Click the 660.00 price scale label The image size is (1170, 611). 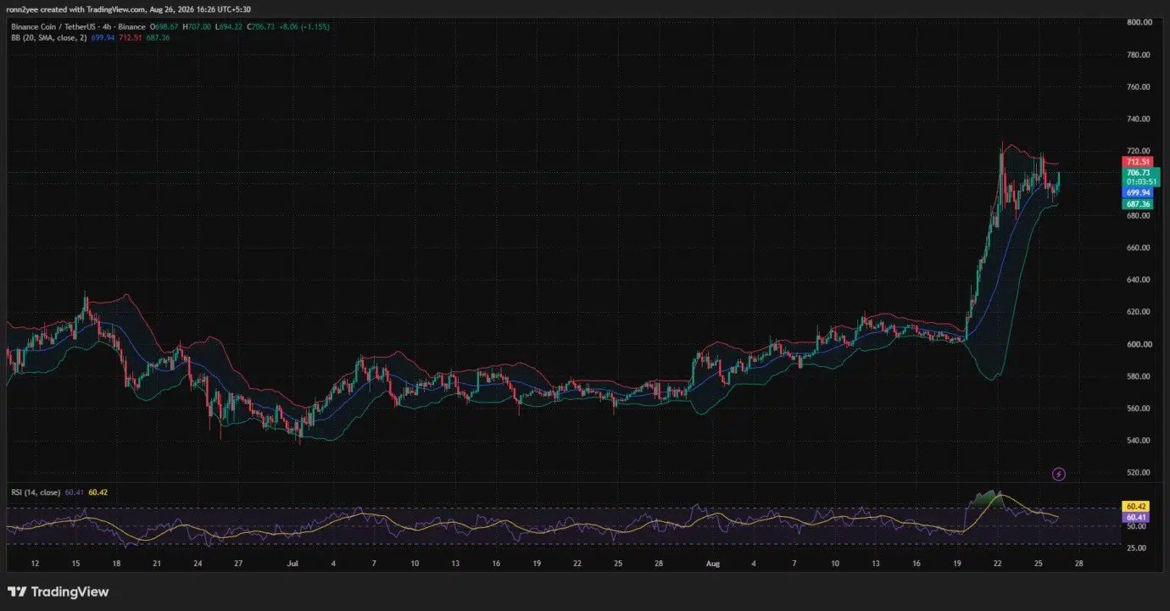1138,247
